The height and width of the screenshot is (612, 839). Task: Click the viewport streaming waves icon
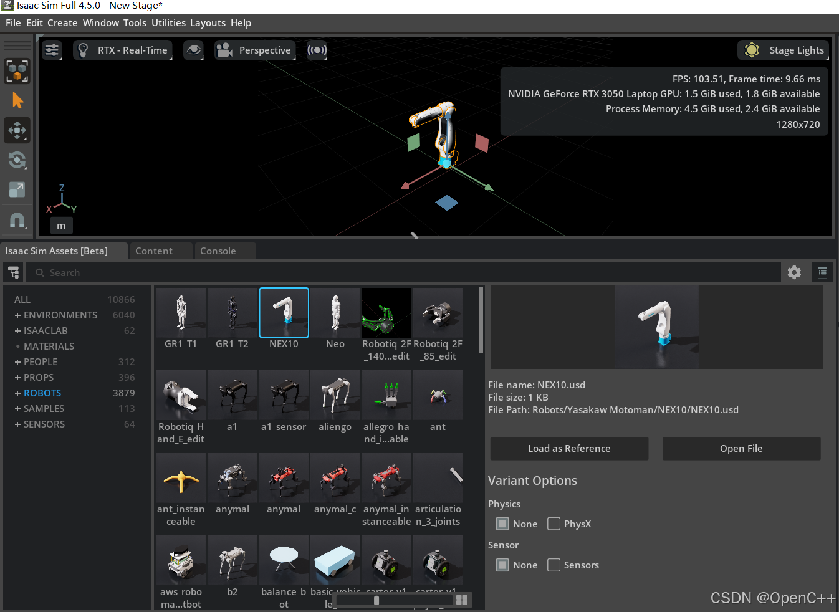(317, 50)
